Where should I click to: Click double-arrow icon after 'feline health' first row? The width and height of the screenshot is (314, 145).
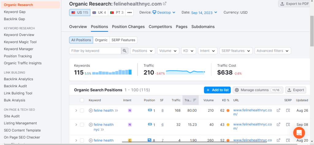coord(116,111)
